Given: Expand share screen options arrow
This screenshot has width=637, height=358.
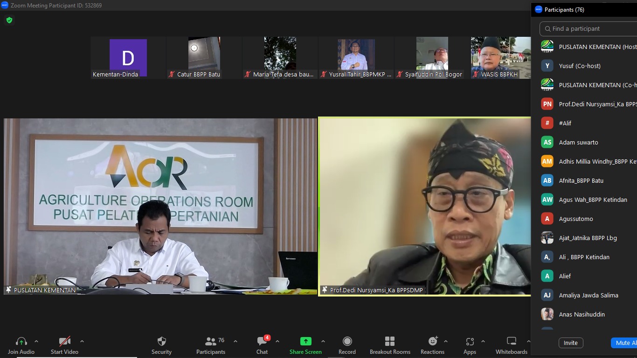Looking at the screenshot, I should (x=323, y=341).
